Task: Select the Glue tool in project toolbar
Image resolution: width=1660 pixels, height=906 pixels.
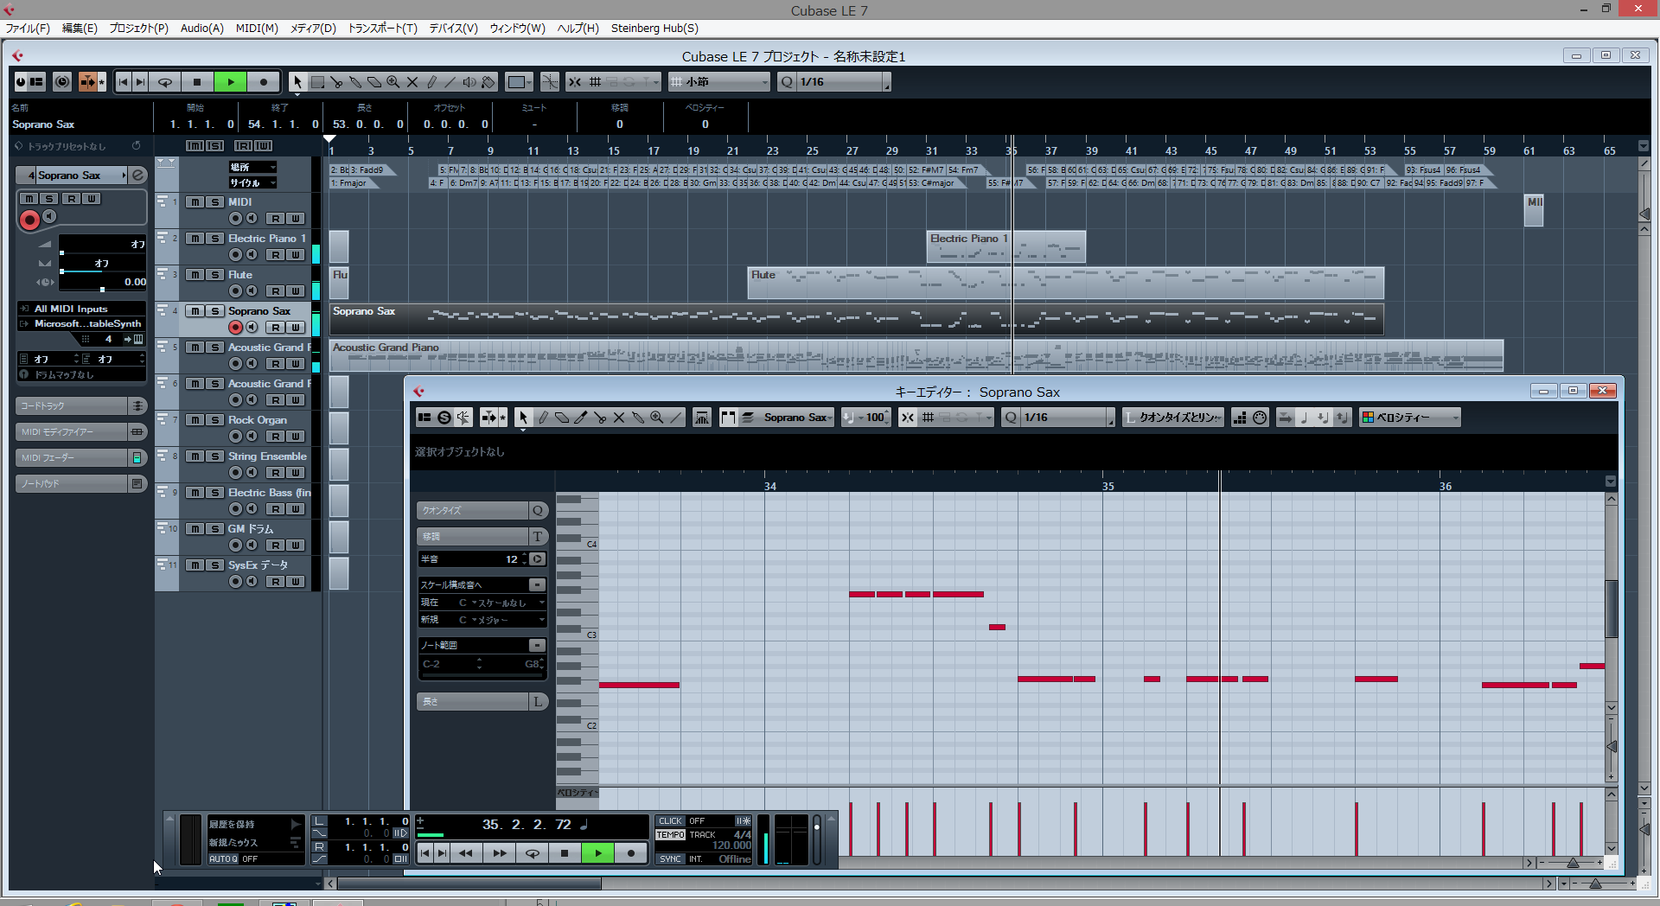Action: (x=355, y=82)
